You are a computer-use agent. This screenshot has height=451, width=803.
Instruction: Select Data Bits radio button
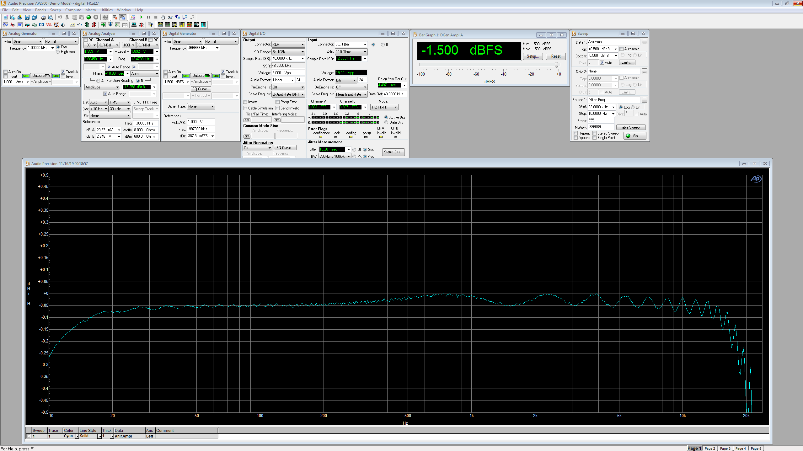click(x=386, y=122)
